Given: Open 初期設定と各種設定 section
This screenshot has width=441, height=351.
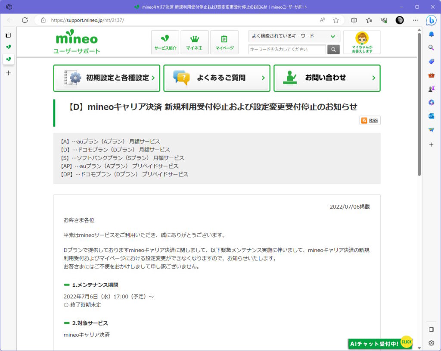Looking at the screenshot, I should tap(107, 78).
